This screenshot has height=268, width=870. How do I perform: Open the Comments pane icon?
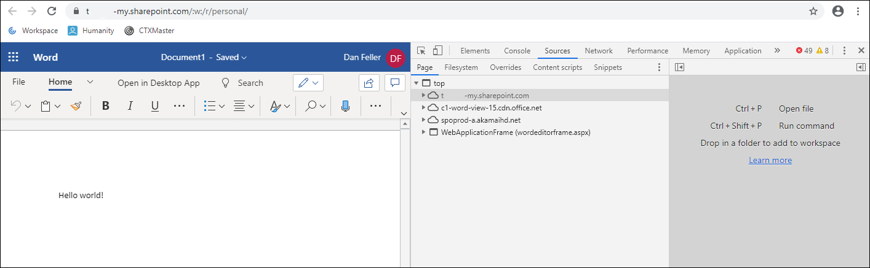394,83
